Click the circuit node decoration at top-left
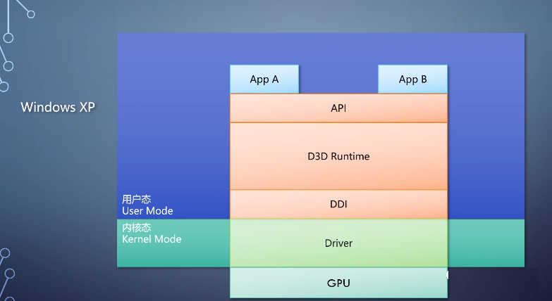The height and width of the screenshot is (301, 552). tap(8, 39)
